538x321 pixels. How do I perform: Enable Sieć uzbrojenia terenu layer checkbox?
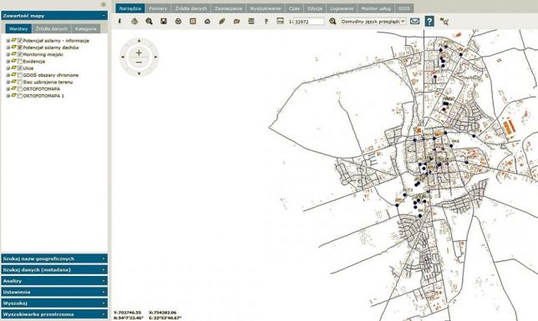point(20,83)
